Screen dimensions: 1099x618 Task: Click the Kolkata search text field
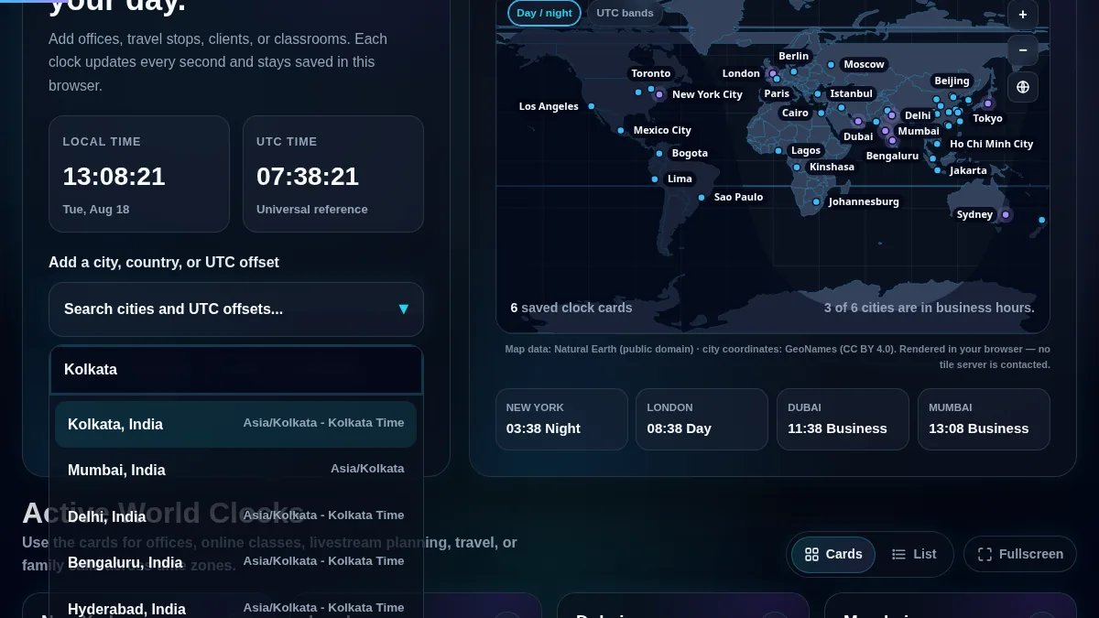(x=236, y=370)
